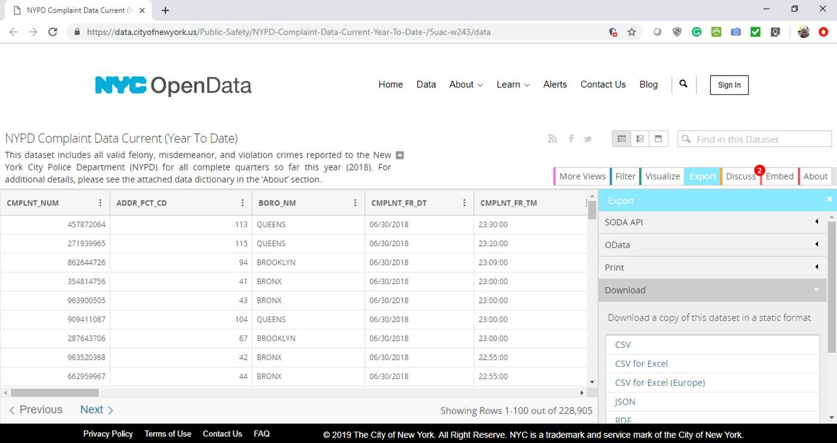Select complaint number 457872064 cell
The width and height of the screenshot is (837, 443).
pos(55,225)
